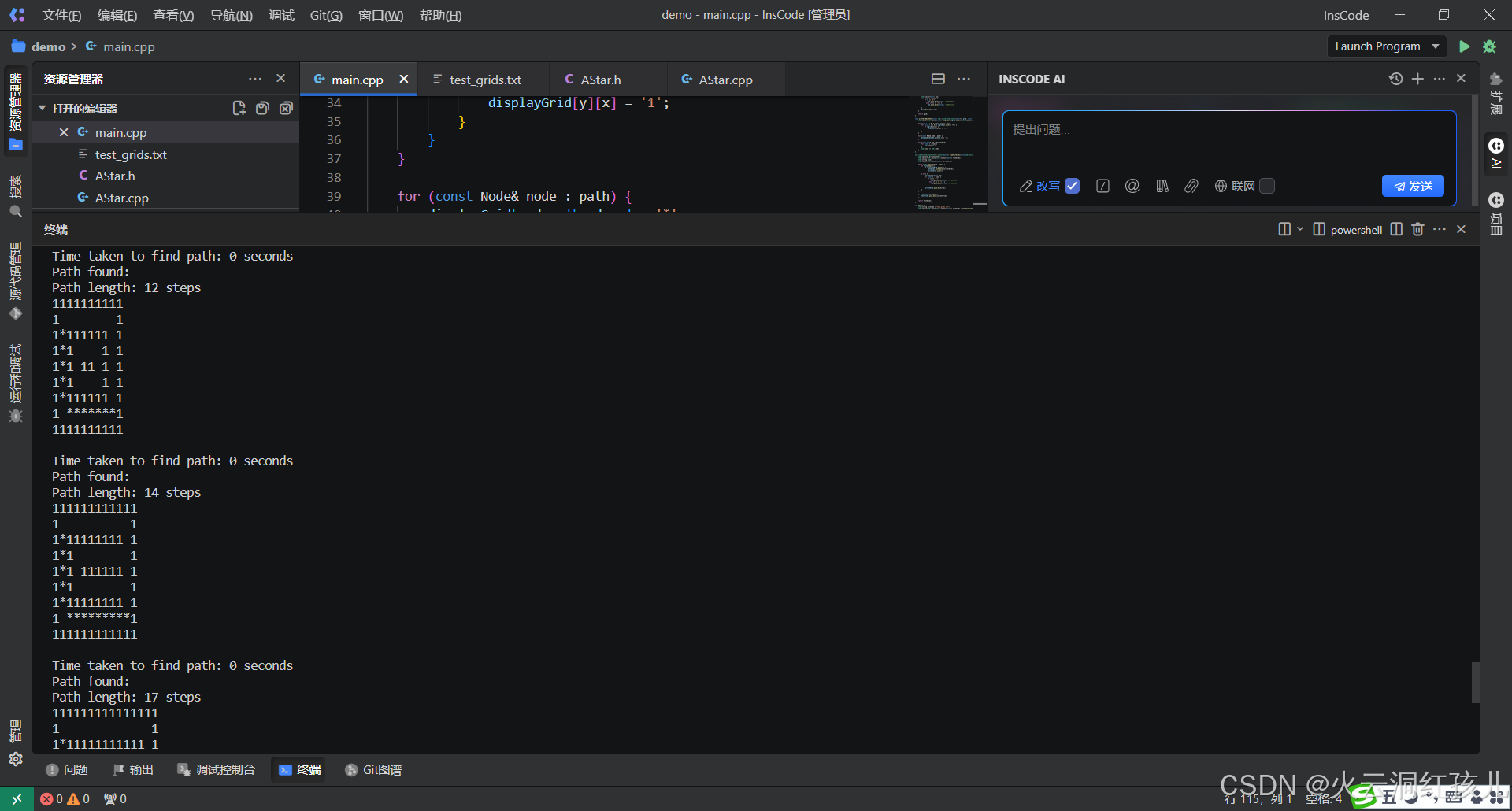1512x811 pixels.
Task: Uncheck the 改写 checkbox
Action: tap(1073, 186)
